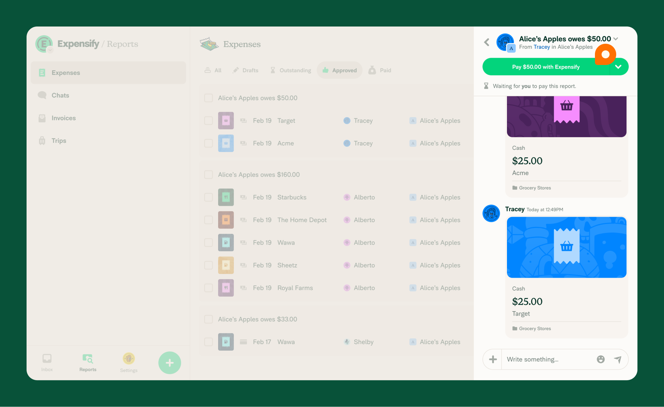Check the Acme expense row checkbox
The height and width of the screenshot is (407, 664).
[208, 143]
